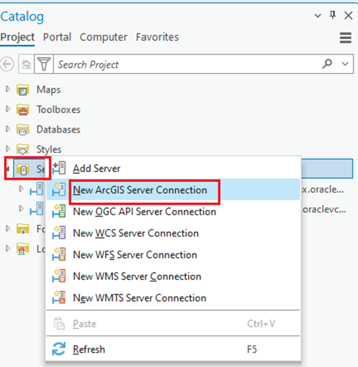Viewport: 358px width, 367px height.
Task: Select the oraclevc... server entry text
Action: coord(324,209)
